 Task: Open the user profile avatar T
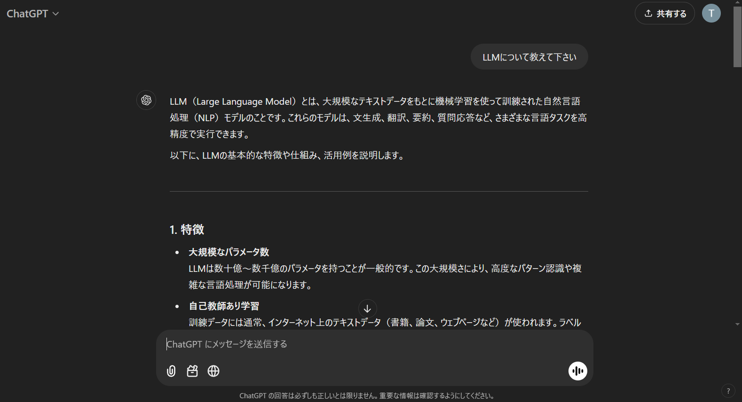[x=711, y=13]
